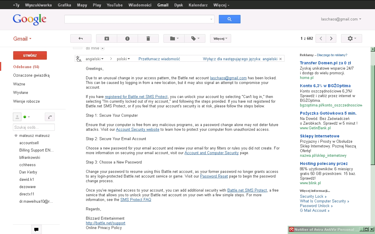The width and height of the screenshot is (375, 234).
Task: Select chat contact dezowave
Action: (x=28, y=187)
